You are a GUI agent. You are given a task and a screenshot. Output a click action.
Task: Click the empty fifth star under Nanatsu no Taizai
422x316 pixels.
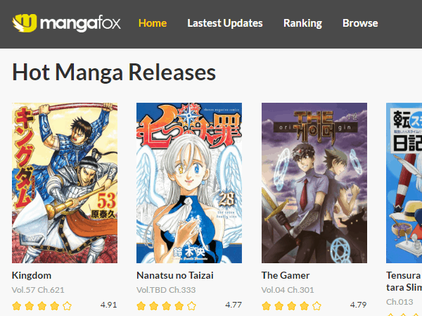191,305
